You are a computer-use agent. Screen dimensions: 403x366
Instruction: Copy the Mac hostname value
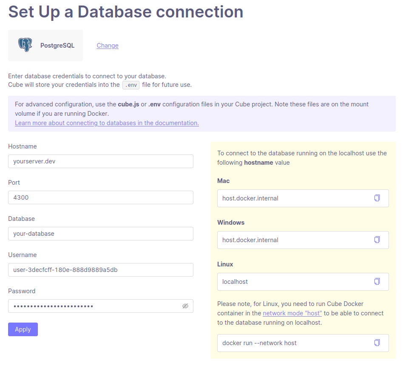(x=377, y=198)
